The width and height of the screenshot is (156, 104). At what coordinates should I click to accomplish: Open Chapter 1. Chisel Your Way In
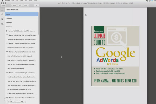click(22, 35)
